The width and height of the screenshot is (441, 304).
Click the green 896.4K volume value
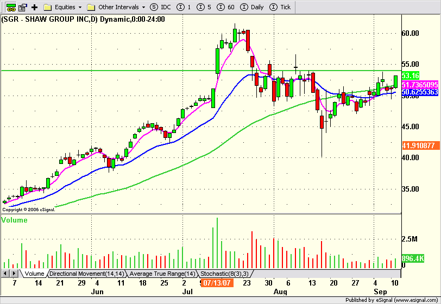413,258
